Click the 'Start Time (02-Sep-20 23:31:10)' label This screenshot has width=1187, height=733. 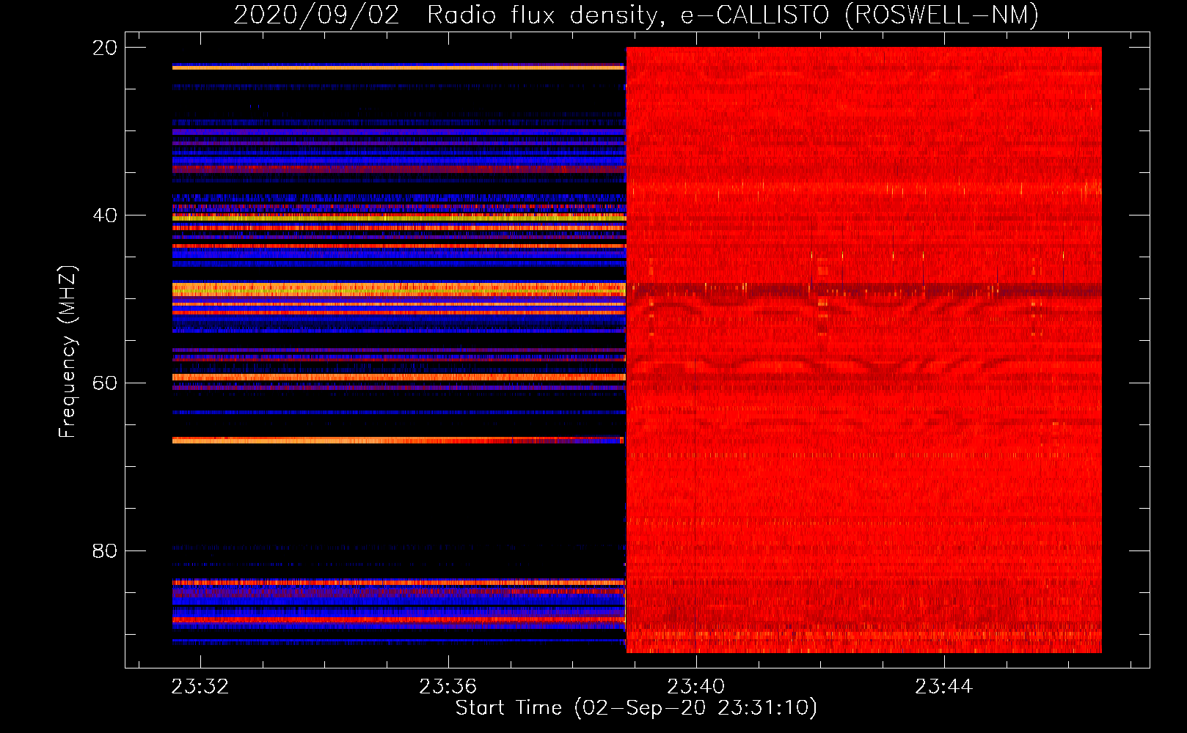pyautogui.click(x=636, y=708)
